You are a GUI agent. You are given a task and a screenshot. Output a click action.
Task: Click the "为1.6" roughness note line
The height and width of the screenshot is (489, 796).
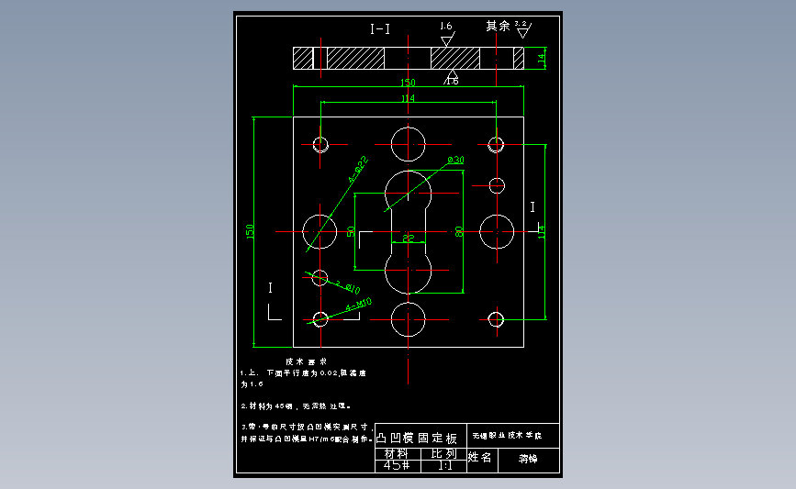(x=252, y=384)
